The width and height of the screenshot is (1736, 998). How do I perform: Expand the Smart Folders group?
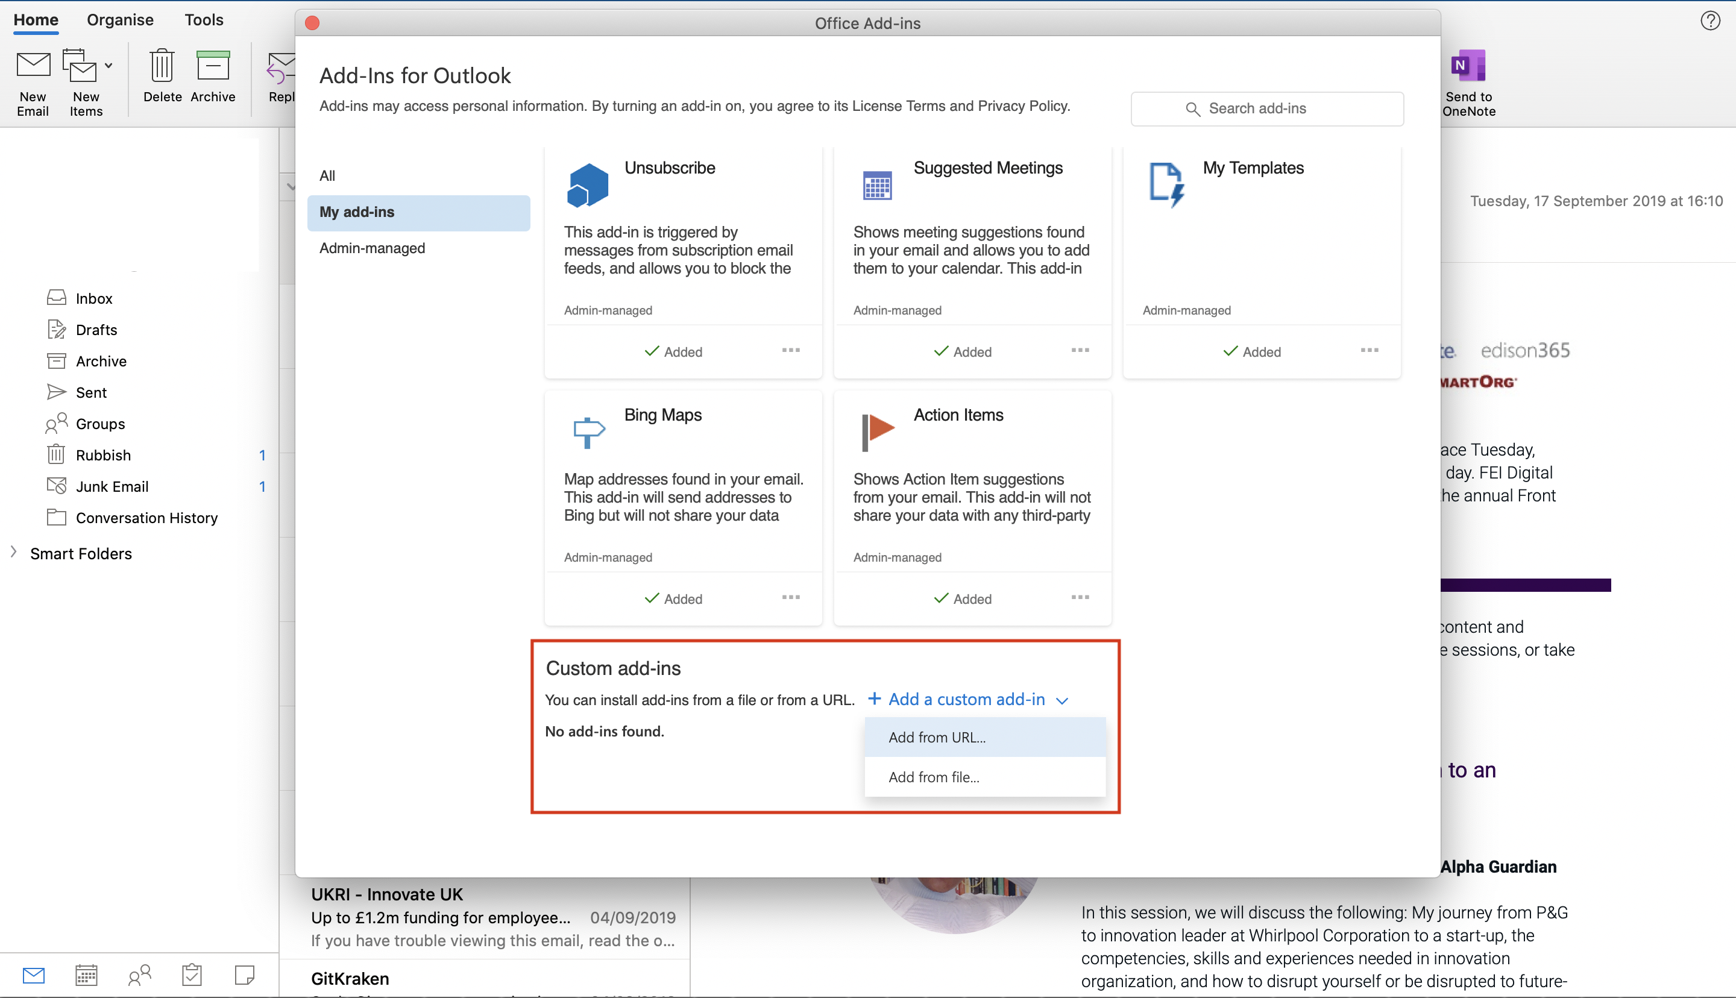(14, 552)
